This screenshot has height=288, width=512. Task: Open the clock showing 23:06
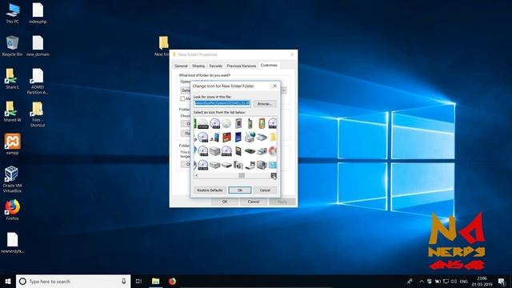pos(482,281)
